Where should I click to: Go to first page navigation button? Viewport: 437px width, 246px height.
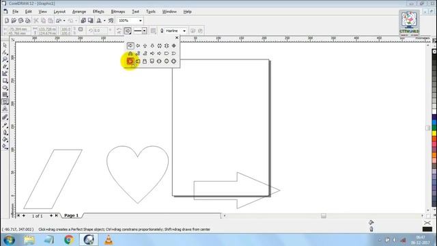[x=18, y=216]
